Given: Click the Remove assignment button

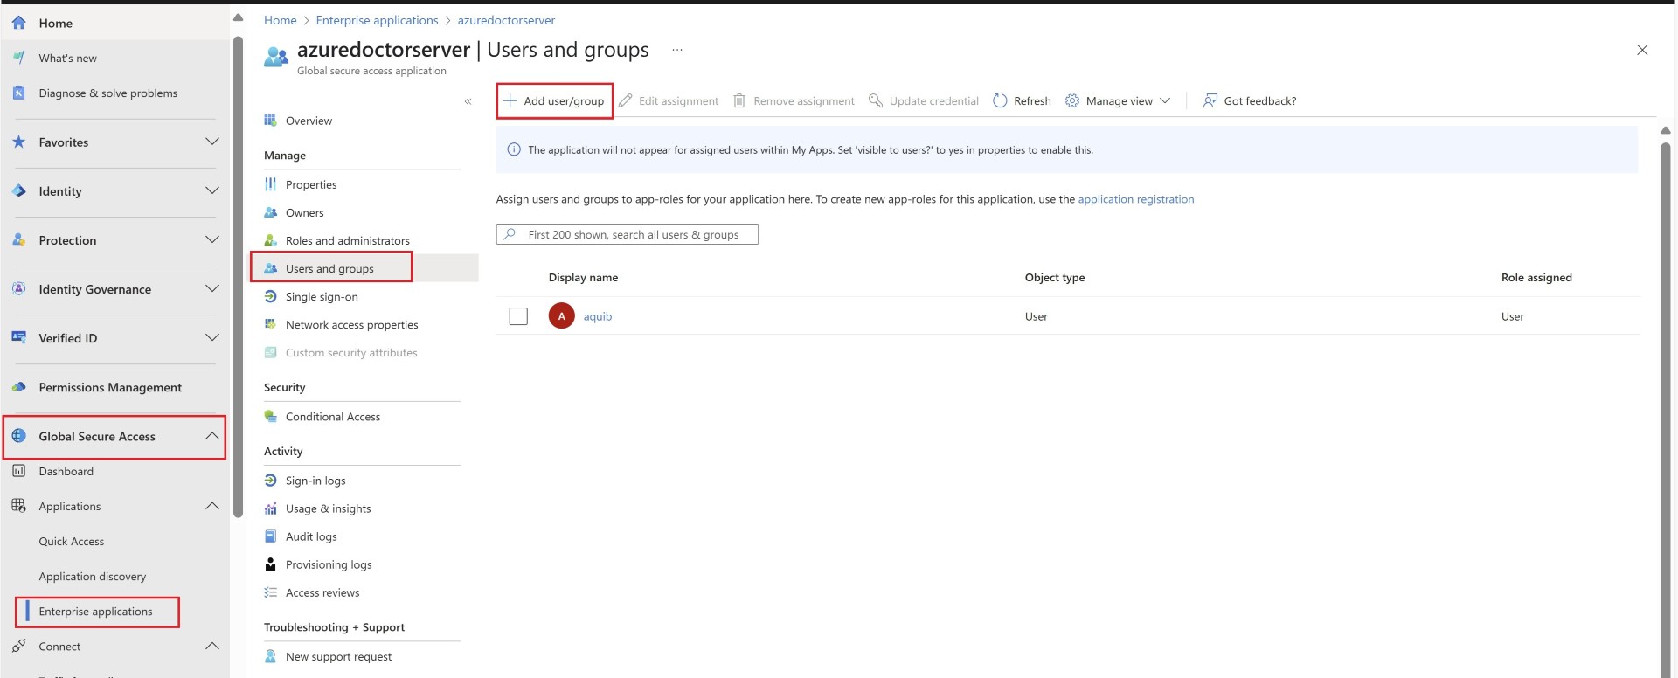Looking at the screenshot, I should (794, 101).
